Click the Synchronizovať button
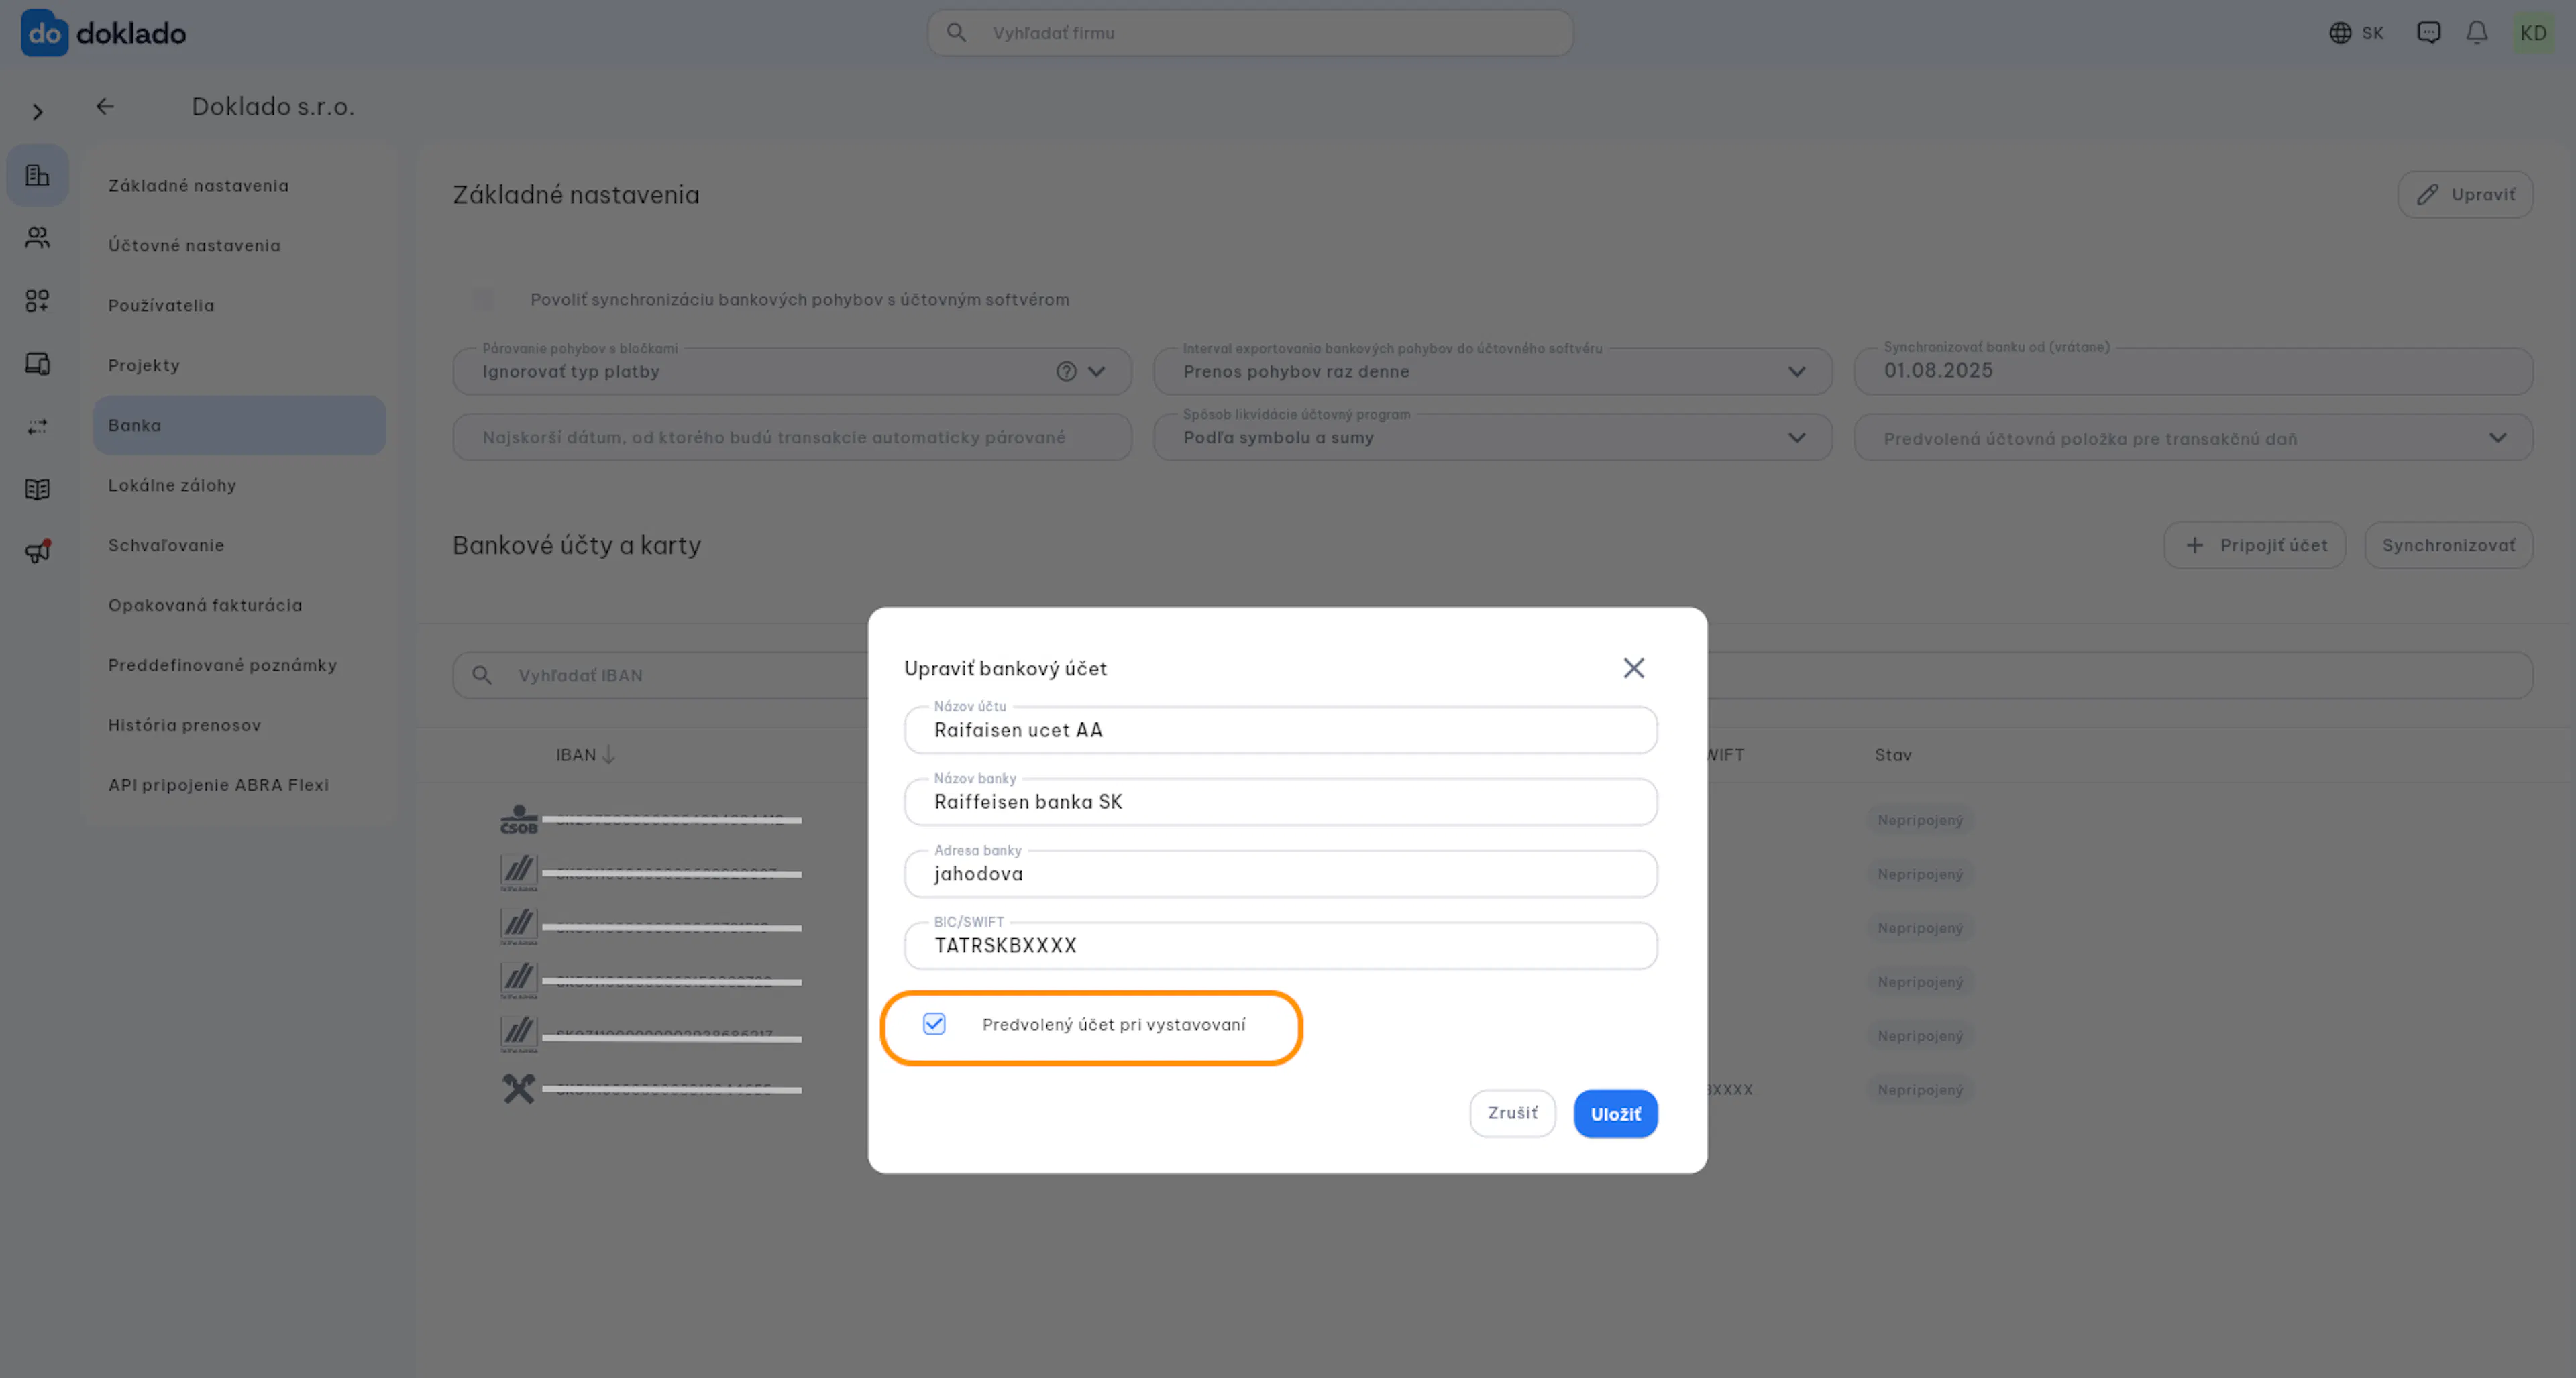The height and width of the screenshot is (1378, 2576). tap(2448, 546)
